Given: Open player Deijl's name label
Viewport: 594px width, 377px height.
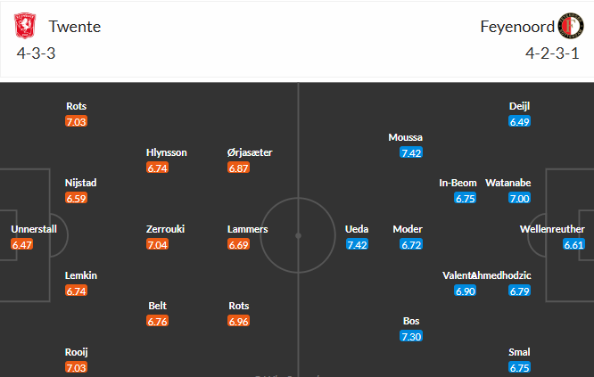Looking at the screenshot, I should pyautogui.click(x=520, y=106).
